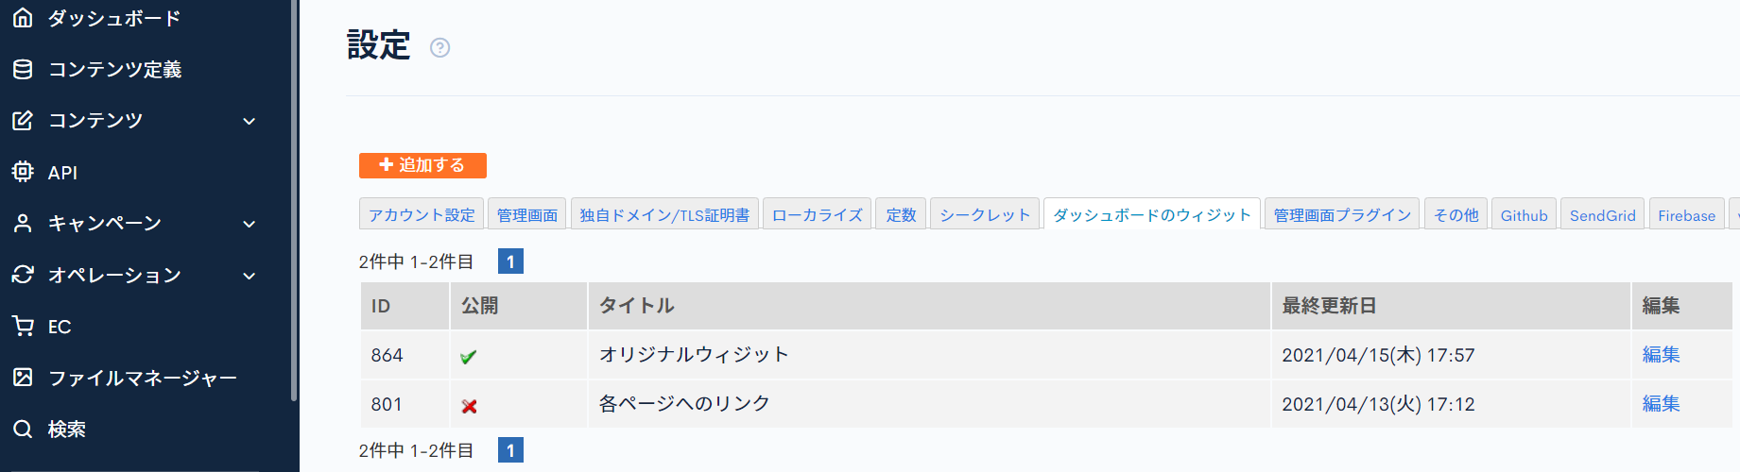This screenshot has width=1740, height=472.
Task: Switch to the アカウント設定 tab
Action: tap(422, 214)
